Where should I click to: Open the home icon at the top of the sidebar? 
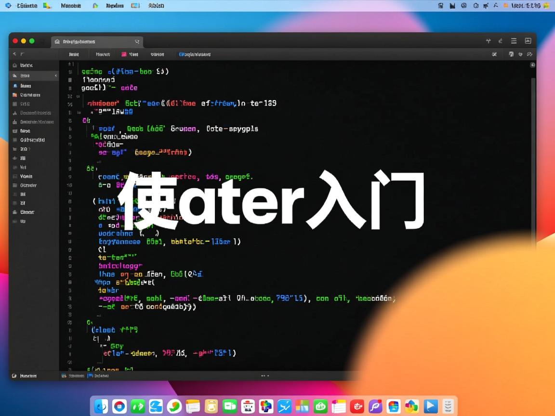pyautogui.click(x=16, y=65)
